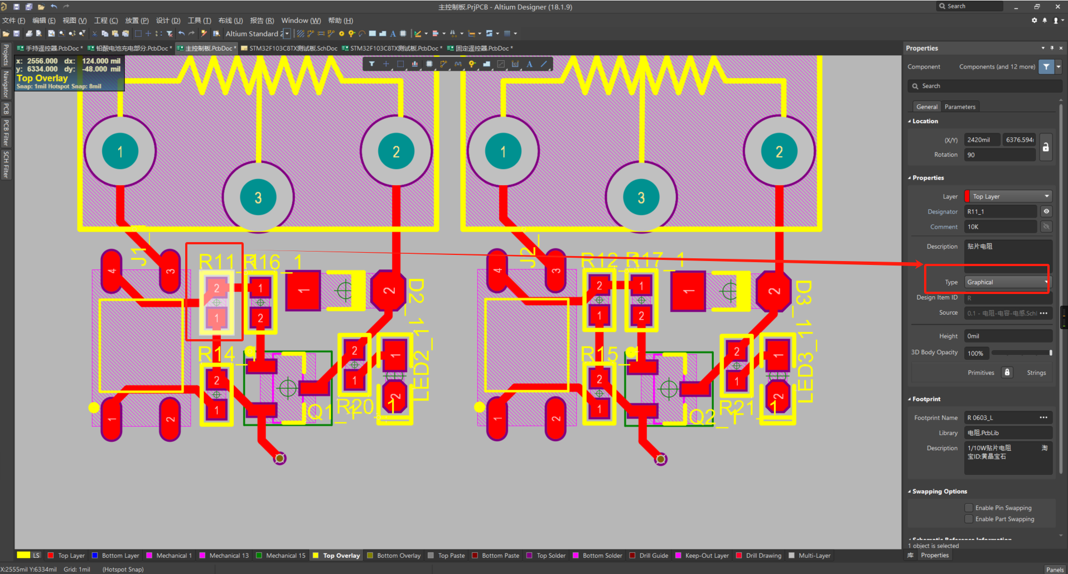Click the selection filter funnel in Properties panel
The width and height of the screenshot is (1068, 574).
tap(1046, 67)
